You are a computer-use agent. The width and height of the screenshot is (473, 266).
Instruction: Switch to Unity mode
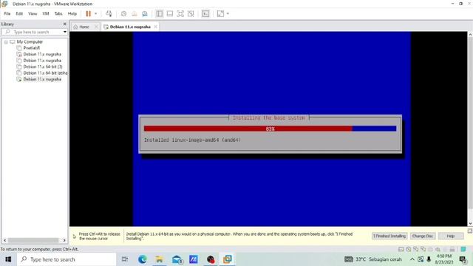[191, 13]
